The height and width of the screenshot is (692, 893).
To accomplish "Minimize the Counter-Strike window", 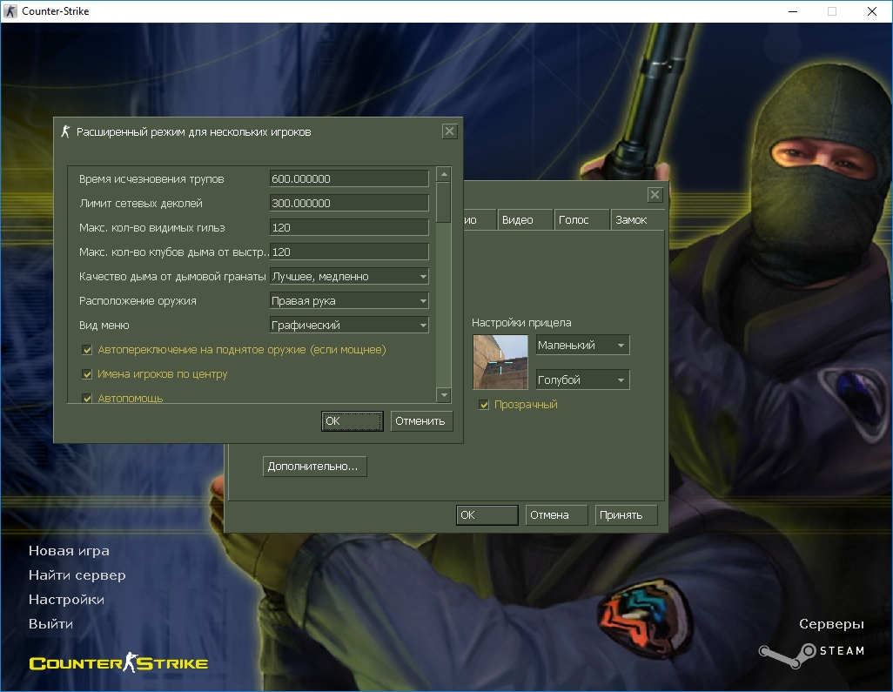I will 793,11.
